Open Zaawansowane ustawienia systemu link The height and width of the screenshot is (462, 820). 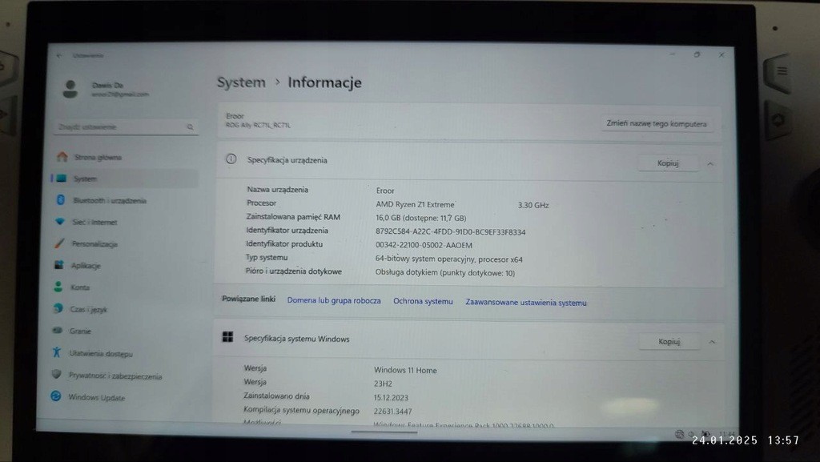pyautogui.click(x=525, y=303)
